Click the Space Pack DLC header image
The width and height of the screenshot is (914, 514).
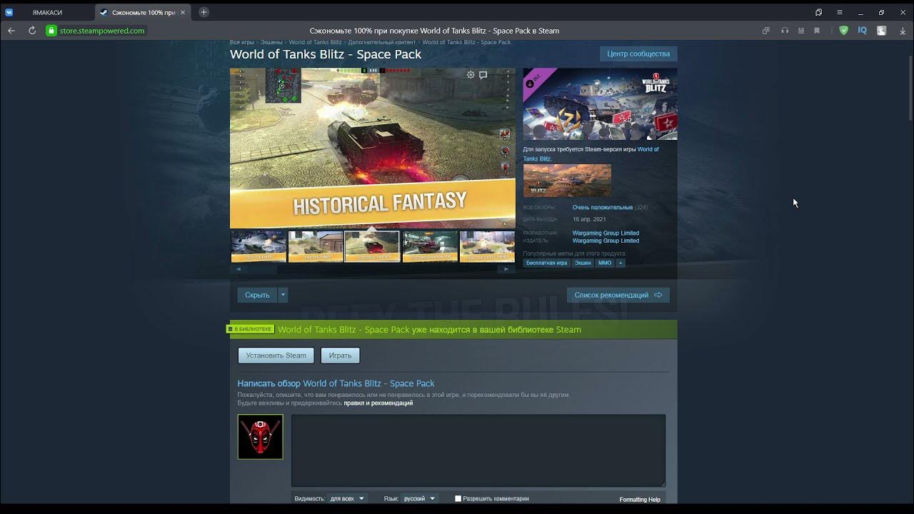600,104
